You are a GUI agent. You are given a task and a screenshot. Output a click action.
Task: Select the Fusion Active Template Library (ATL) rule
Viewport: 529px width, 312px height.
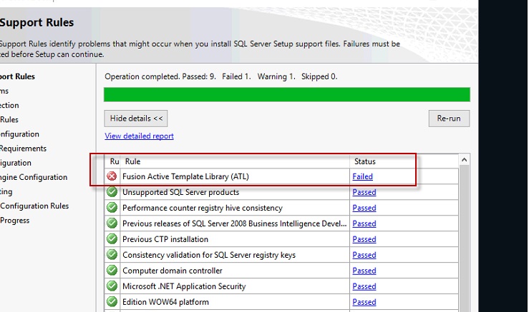pyautogui.click(x=185, y=176)
